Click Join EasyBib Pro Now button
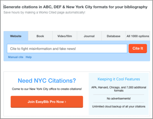 [x=47, y=102]
